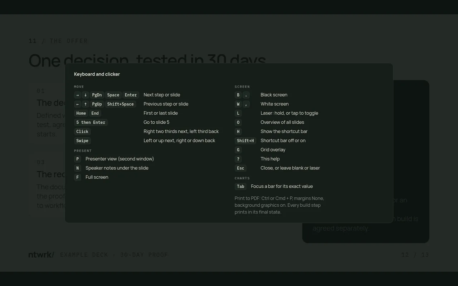The image size is (458, 286).
Task: Click the O keycap for slide overview
Action: [x=238, y=122]
